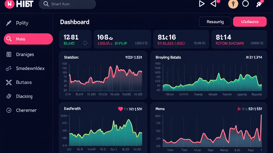The width and height of the screenshot is (273, 153).
Task: Click the pink play marker on Morra chart
Action: pos(240,109)
